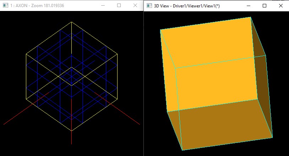This screenshot has width=289, height=156.
Task: Click the bottom vertex of the yellow wireframe
Action: pyautogui.click(x=71, y=131)
